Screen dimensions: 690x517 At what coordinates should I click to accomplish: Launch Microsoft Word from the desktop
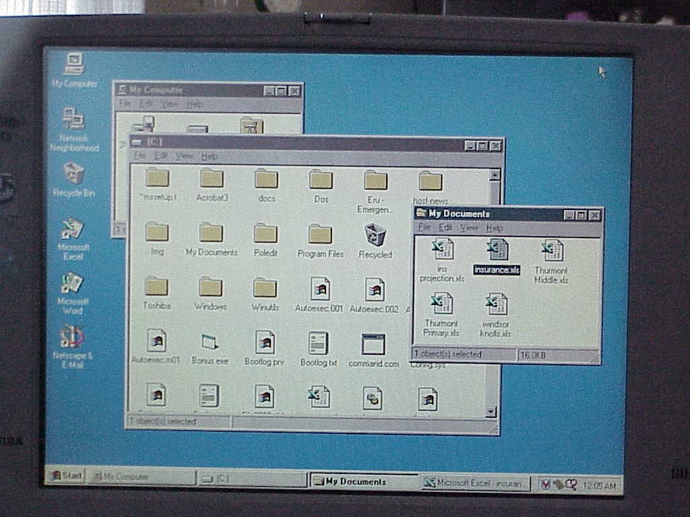(73, 294)
